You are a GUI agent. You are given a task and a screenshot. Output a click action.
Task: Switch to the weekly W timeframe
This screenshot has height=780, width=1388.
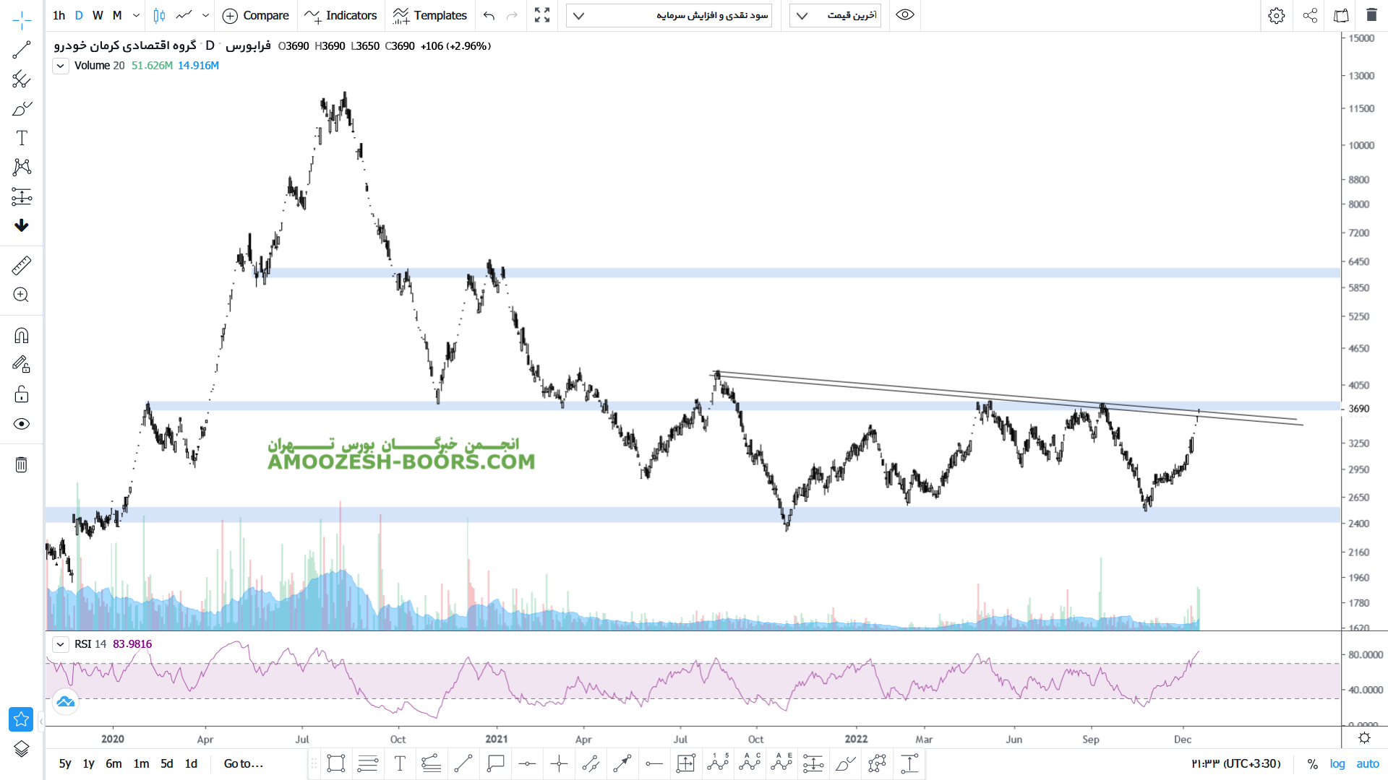coord(98,15)
